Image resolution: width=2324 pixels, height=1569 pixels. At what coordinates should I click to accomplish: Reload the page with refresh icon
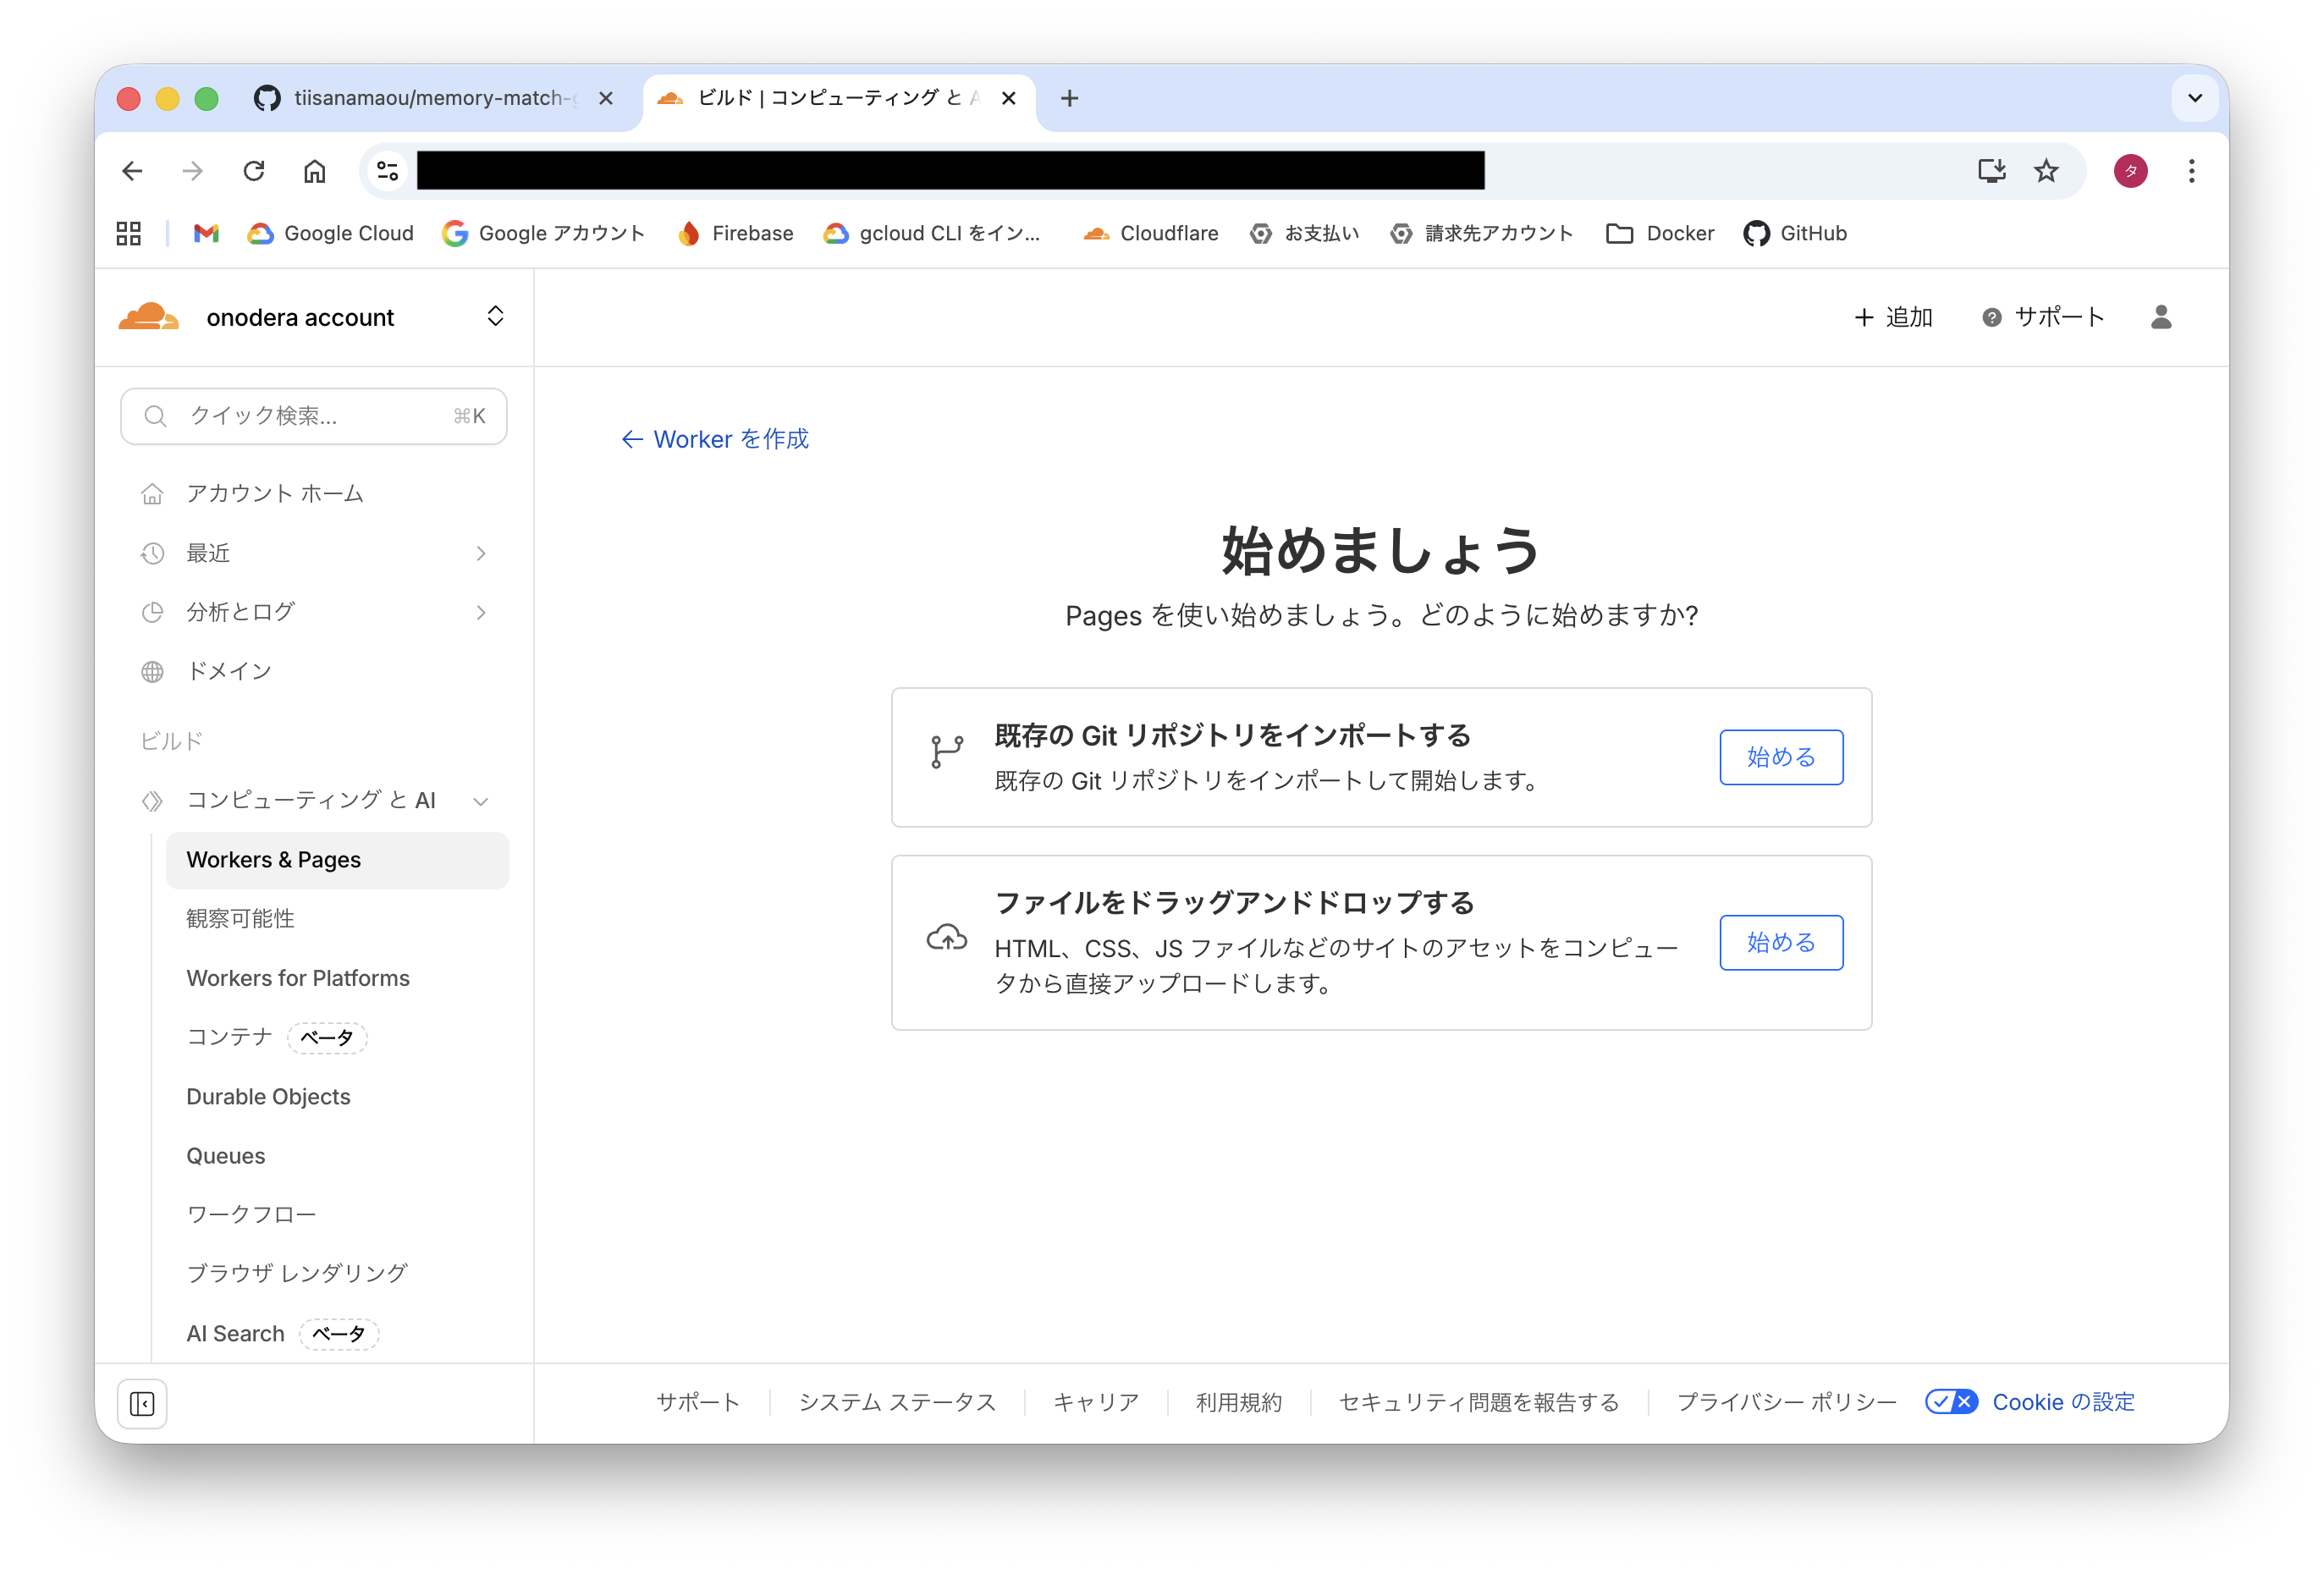pyautogui.click(x=254, y=171)
